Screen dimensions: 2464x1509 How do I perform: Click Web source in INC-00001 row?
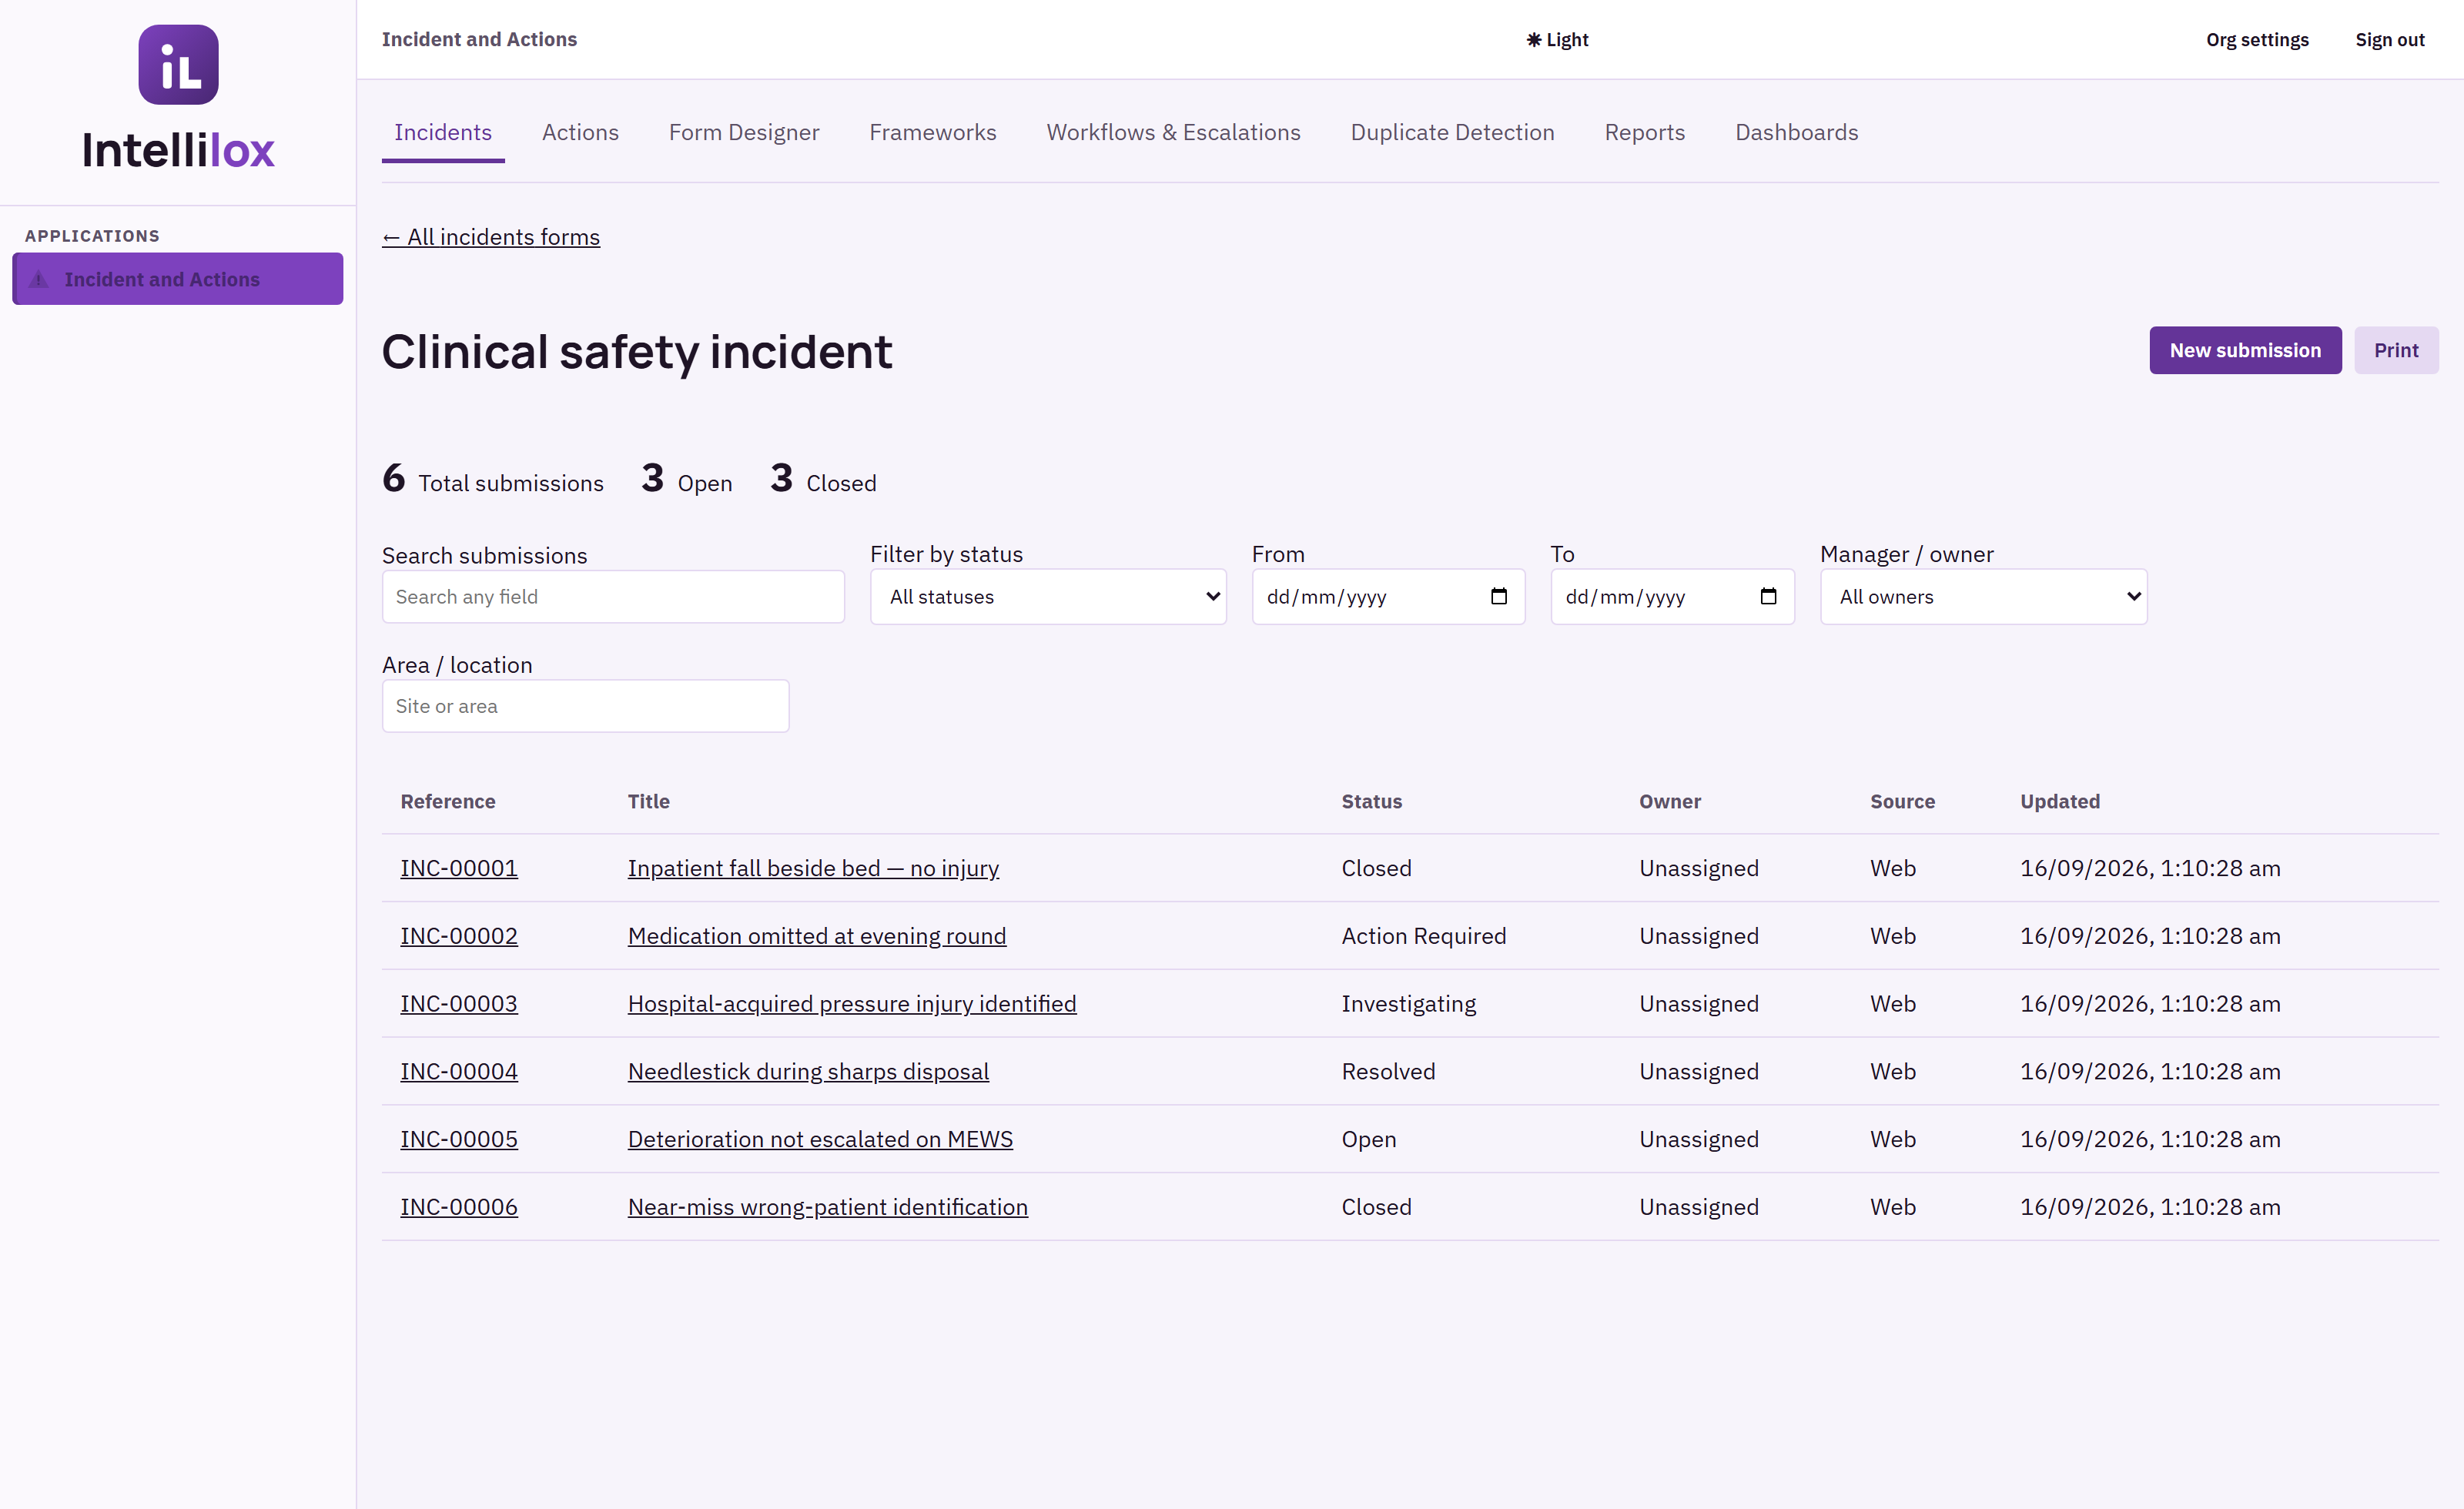click(1892, 868)
